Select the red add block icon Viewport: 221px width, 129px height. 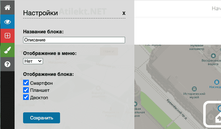tap(7, 36)
